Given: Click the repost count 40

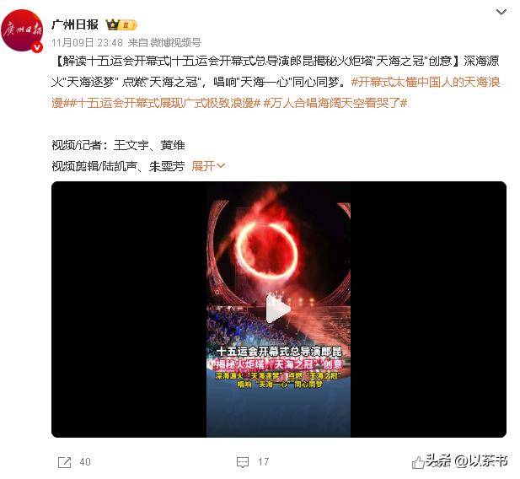Looking at the screenshot, I should tap(85, 462).
